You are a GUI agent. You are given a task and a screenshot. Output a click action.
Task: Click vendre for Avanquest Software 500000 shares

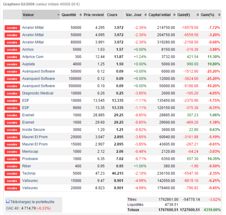click(x=12, y=86)
